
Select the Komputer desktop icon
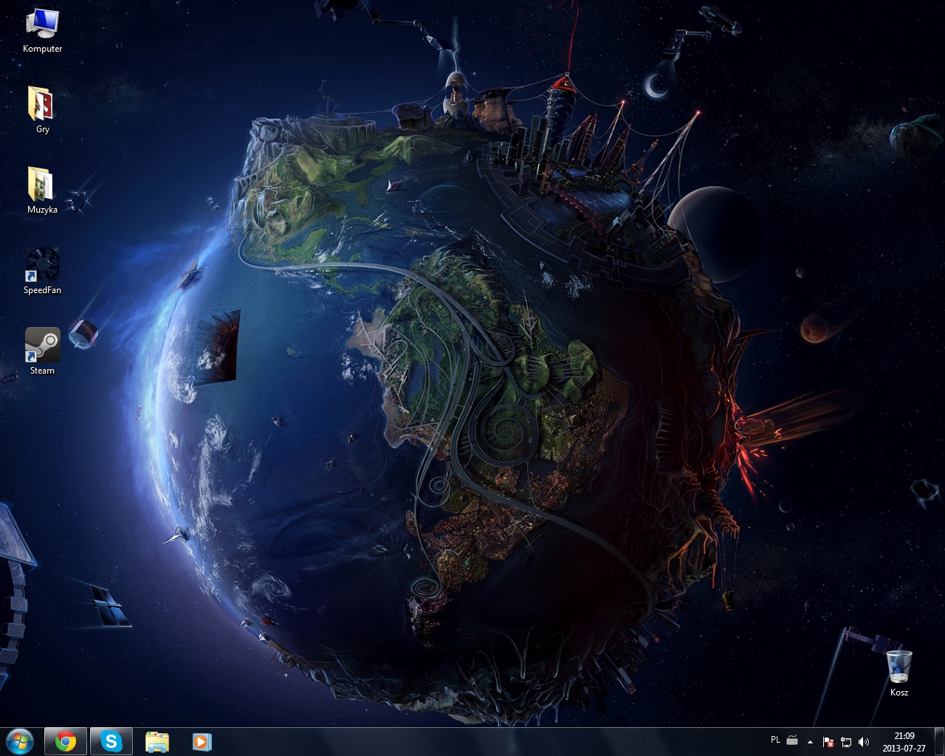pos(42,30)
